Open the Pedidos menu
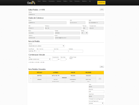 (x=65, y=1)
